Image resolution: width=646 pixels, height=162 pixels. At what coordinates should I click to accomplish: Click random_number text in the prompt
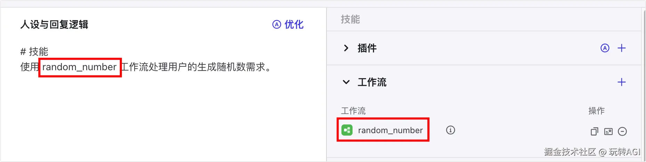(80, 67)
